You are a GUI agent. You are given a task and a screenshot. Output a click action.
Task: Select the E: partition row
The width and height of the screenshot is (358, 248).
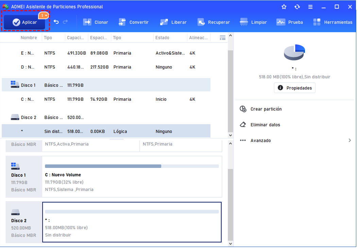[106, 53]
